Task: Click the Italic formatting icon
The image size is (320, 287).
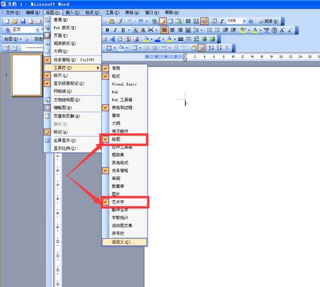Action: pos(115,30)
